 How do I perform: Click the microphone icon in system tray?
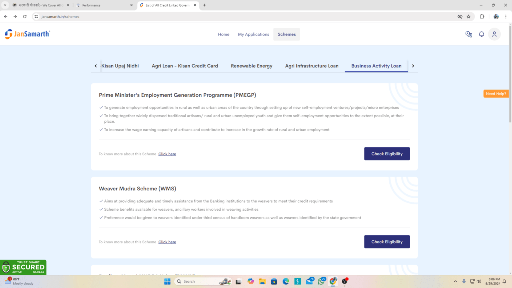coord(464,281)
